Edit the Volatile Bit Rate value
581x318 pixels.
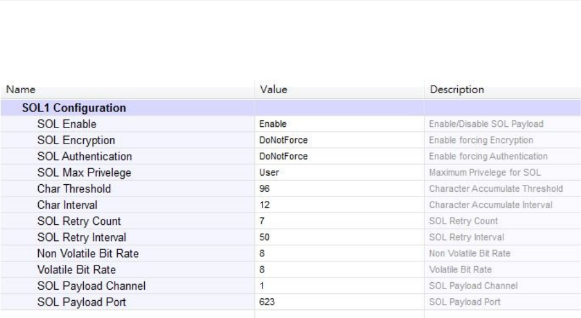coord(339,270)
